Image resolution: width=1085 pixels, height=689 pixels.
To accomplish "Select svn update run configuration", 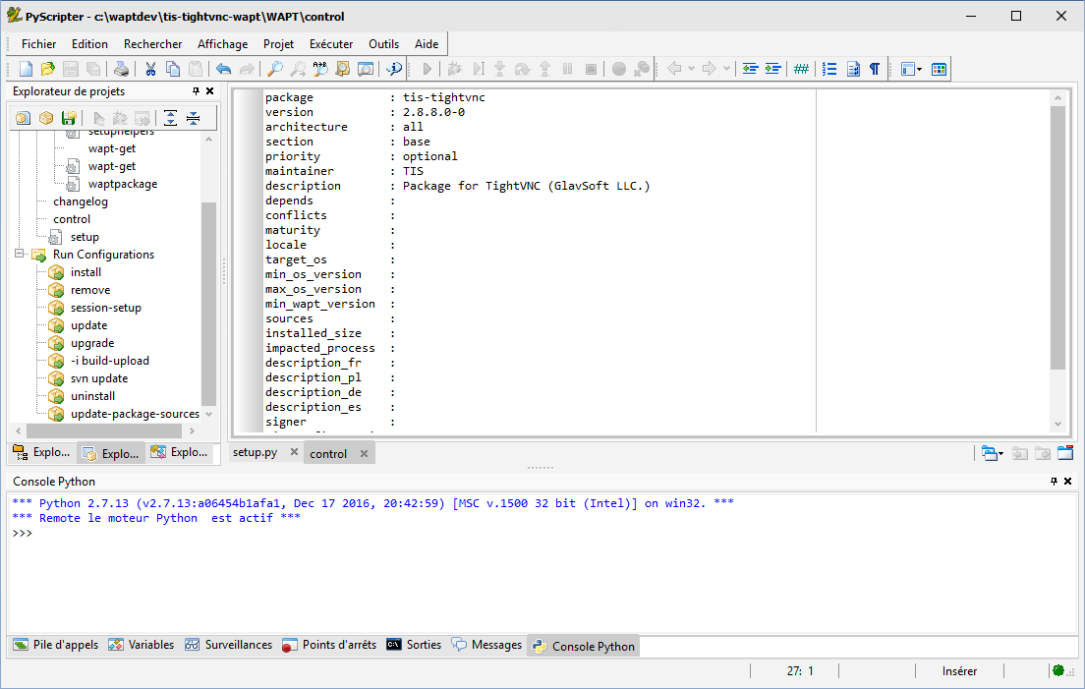I will coord(99,378).
